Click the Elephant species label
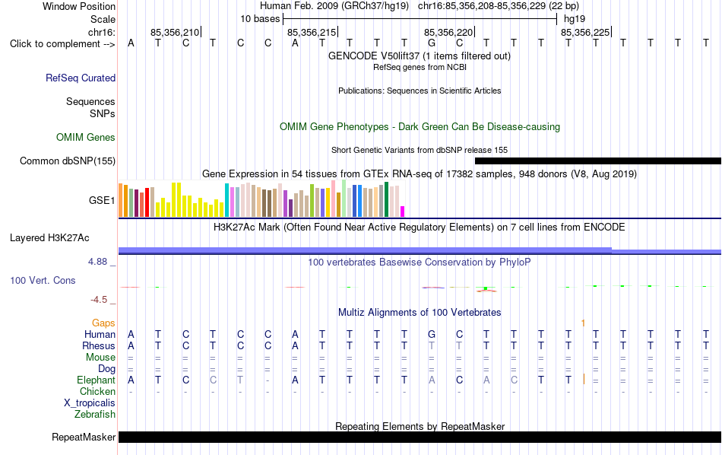This screenshot has width=722, height=455. click(x=96, y=380)
